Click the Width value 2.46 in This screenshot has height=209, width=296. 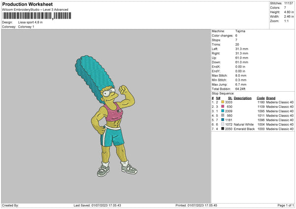[289, 17]
